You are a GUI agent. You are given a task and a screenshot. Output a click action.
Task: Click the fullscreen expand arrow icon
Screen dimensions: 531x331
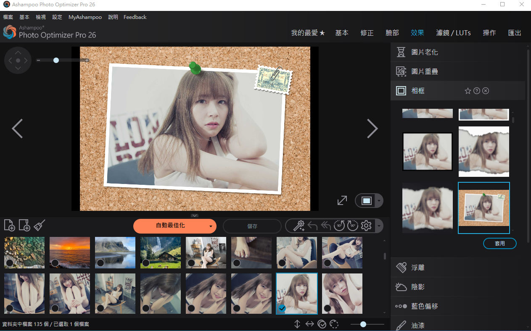pos(342,200)
